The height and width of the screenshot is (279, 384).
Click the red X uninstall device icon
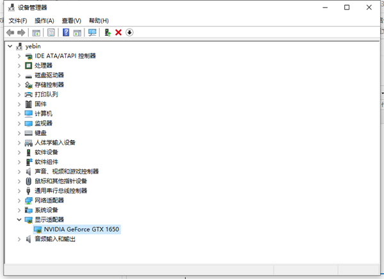118,33
